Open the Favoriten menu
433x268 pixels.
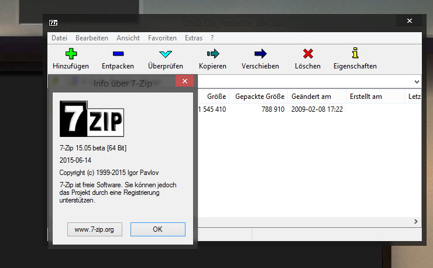162,38
